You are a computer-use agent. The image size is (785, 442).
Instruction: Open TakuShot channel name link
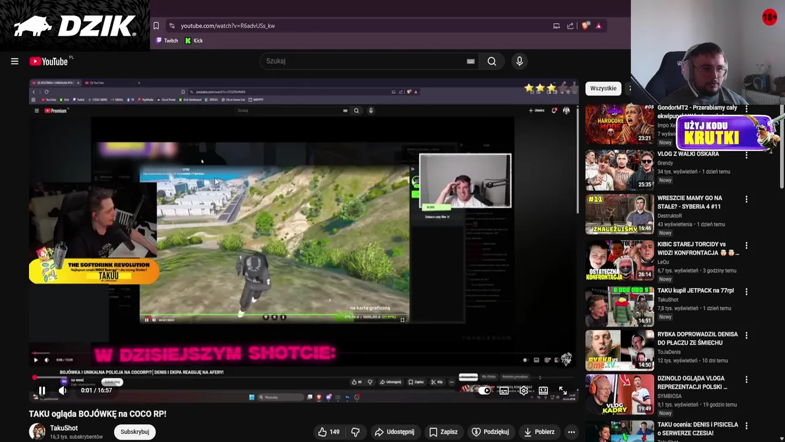pyautogui.click(x=64, y=428)
